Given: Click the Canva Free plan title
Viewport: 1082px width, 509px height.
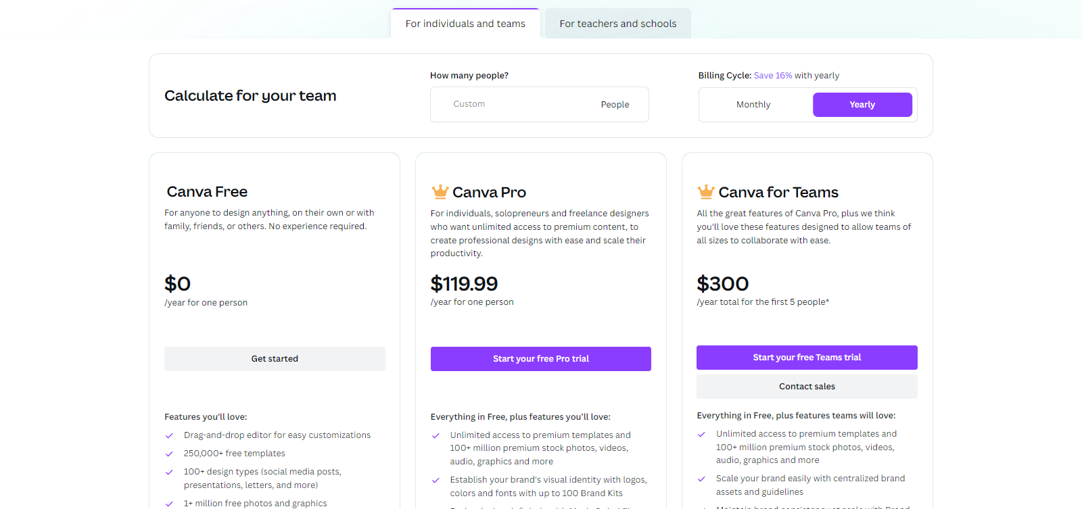Looking at the screenshot, I should (207, 192).
